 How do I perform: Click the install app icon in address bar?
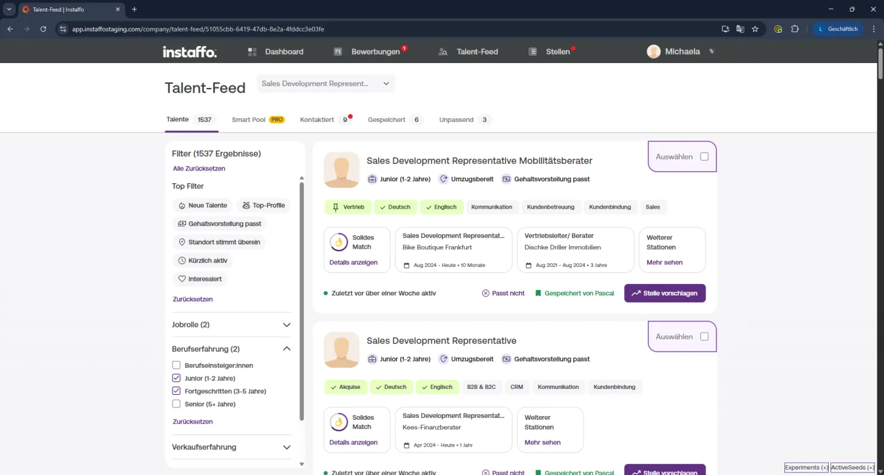(725, 29)
